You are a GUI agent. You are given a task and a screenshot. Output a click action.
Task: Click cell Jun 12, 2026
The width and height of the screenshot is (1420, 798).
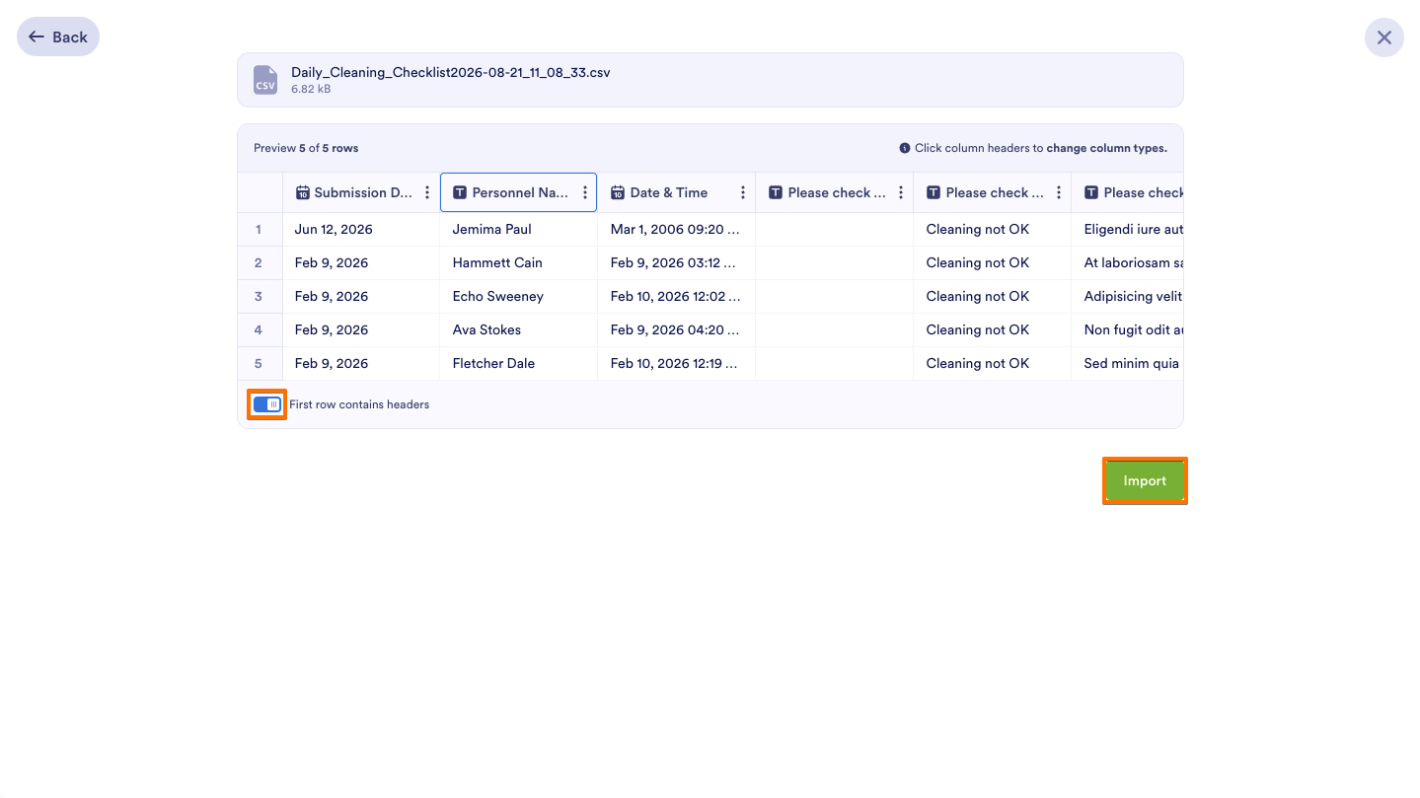361,229
